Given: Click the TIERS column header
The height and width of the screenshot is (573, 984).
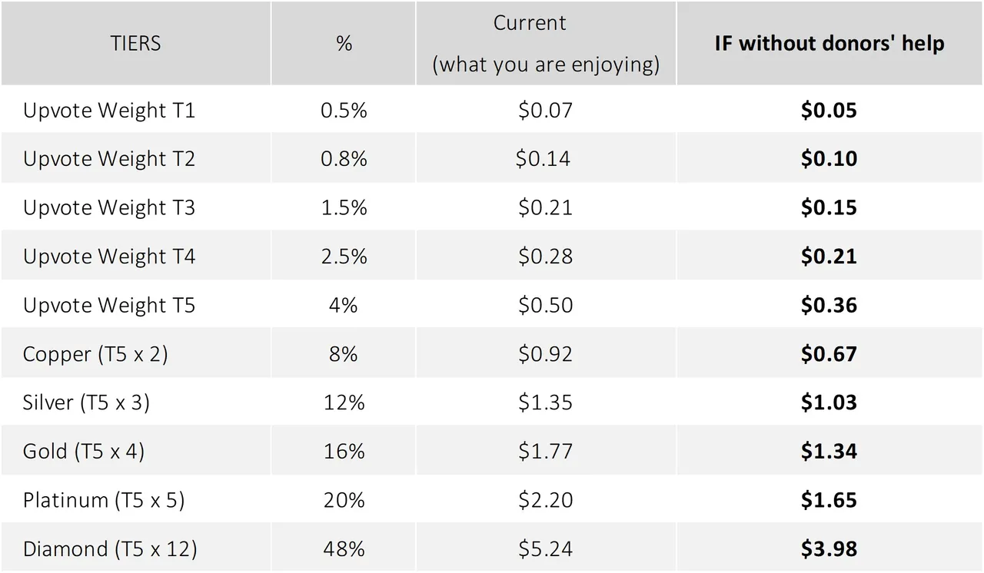Looking at the screenshot, I should (135, 43).
